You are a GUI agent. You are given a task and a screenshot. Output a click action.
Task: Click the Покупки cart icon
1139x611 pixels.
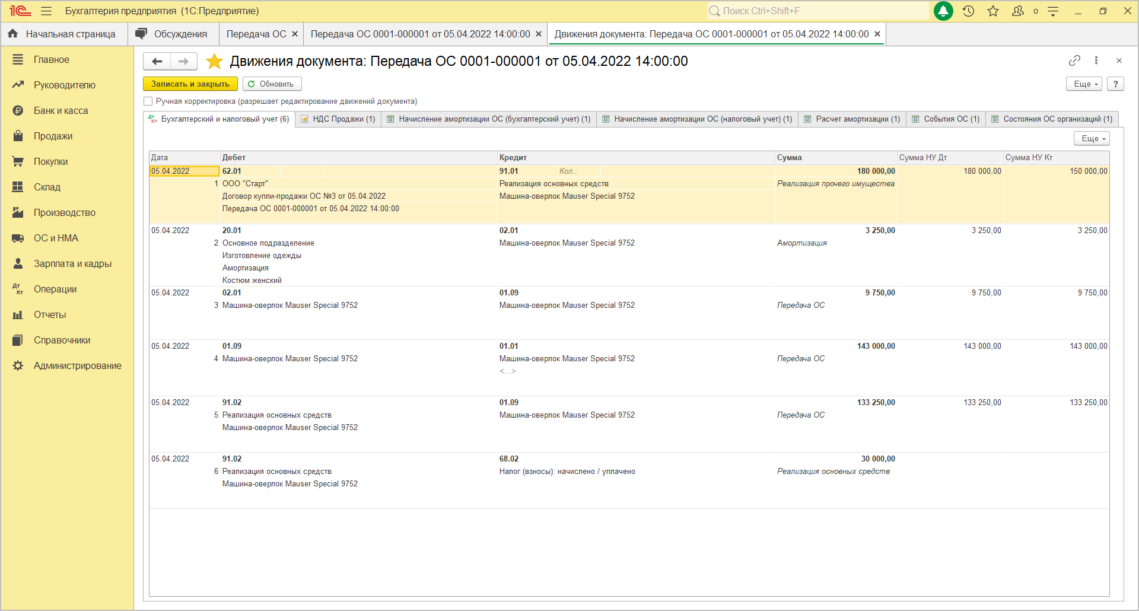(18, 161)
